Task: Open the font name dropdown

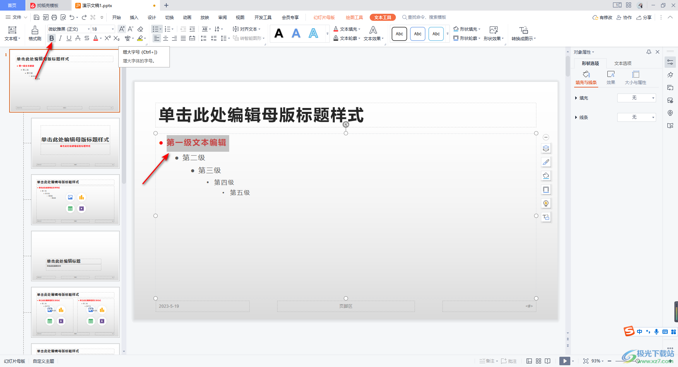Action: [89, 29]
